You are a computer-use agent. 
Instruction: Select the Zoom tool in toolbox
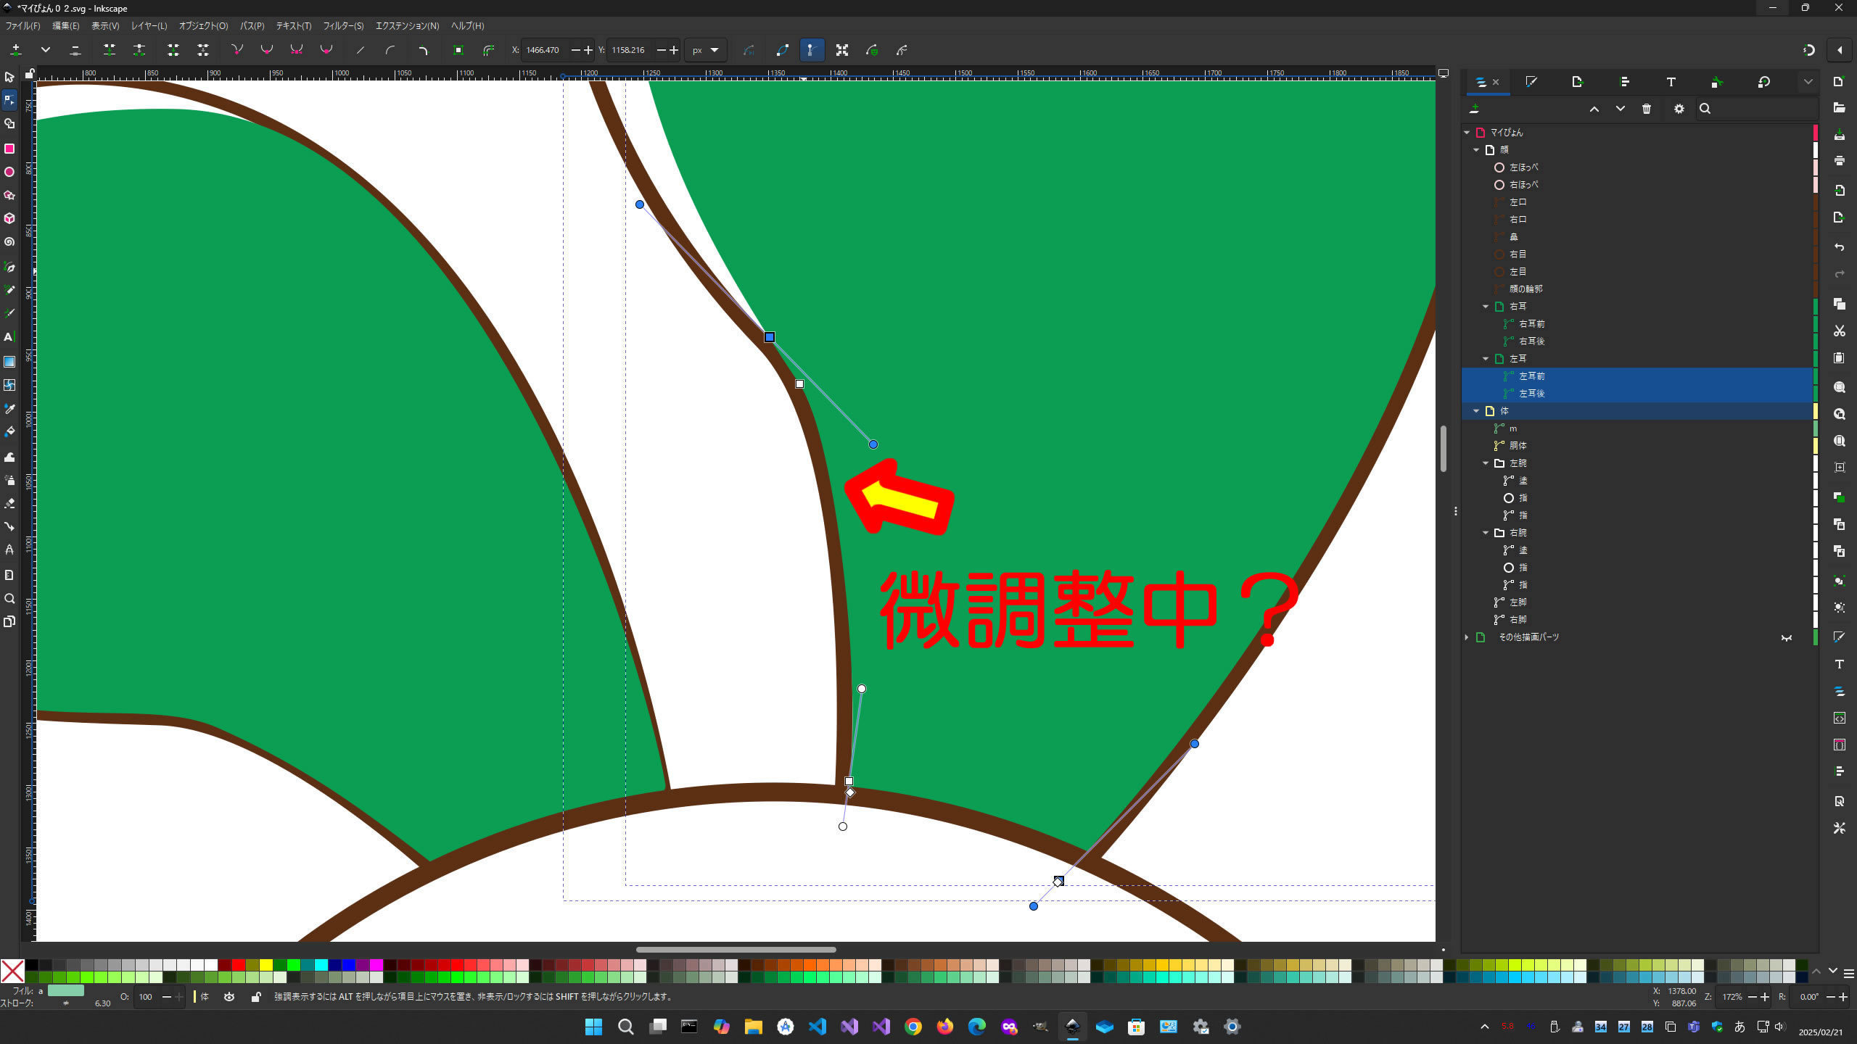point(9,599)
